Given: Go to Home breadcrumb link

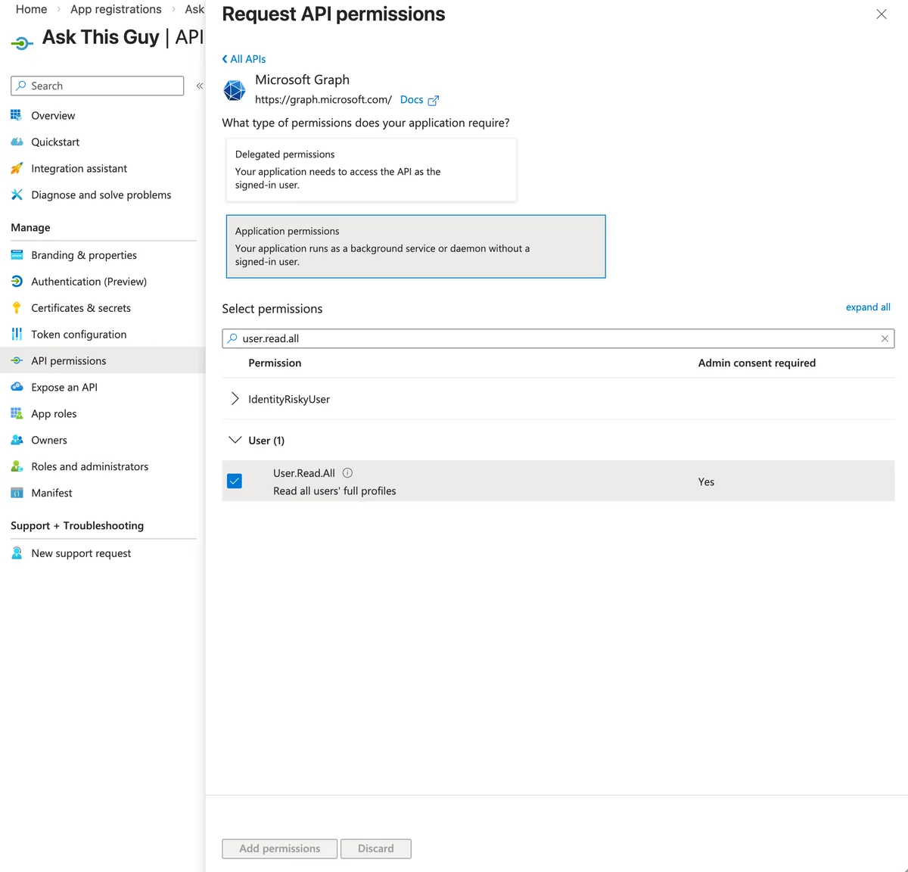Looking at the screenshot, I should [31, 9].
